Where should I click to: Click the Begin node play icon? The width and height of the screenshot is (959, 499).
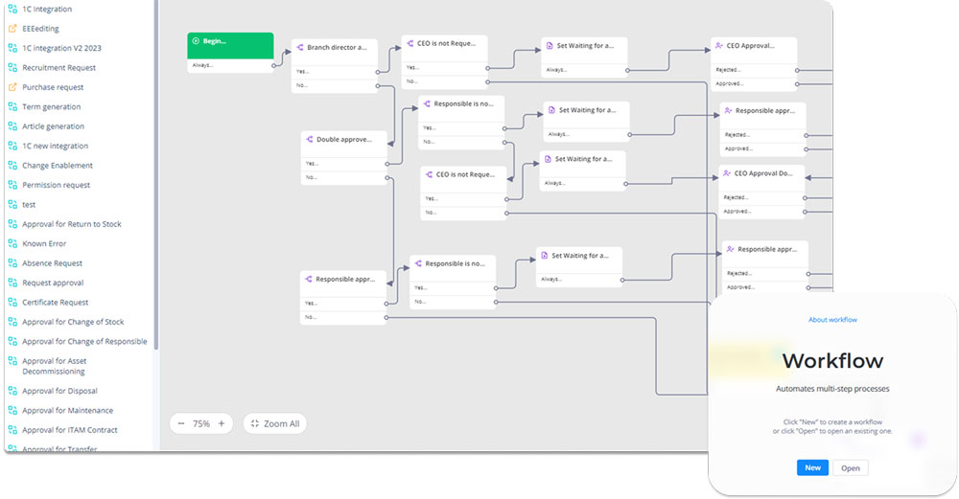coord(196,41)
